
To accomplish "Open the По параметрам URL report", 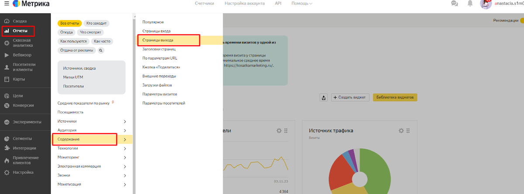I will pyautogui.click(x=159, y=58).
